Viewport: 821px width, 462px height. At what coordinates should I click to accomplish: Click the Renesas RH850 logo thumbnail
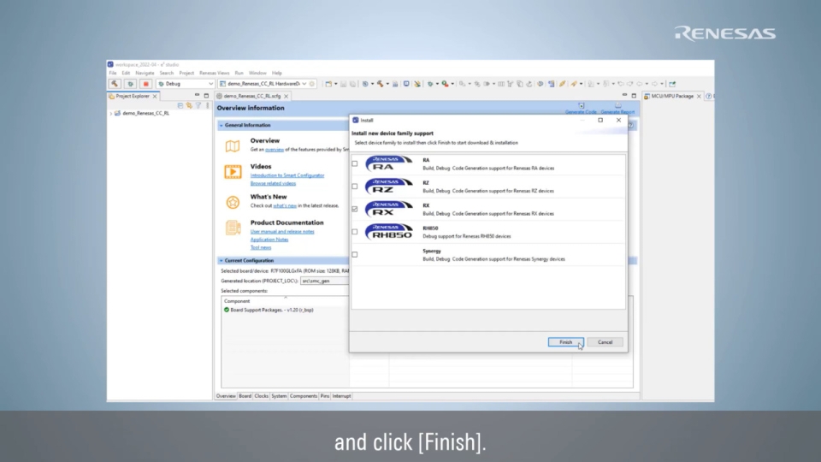(x=389, y=232)
